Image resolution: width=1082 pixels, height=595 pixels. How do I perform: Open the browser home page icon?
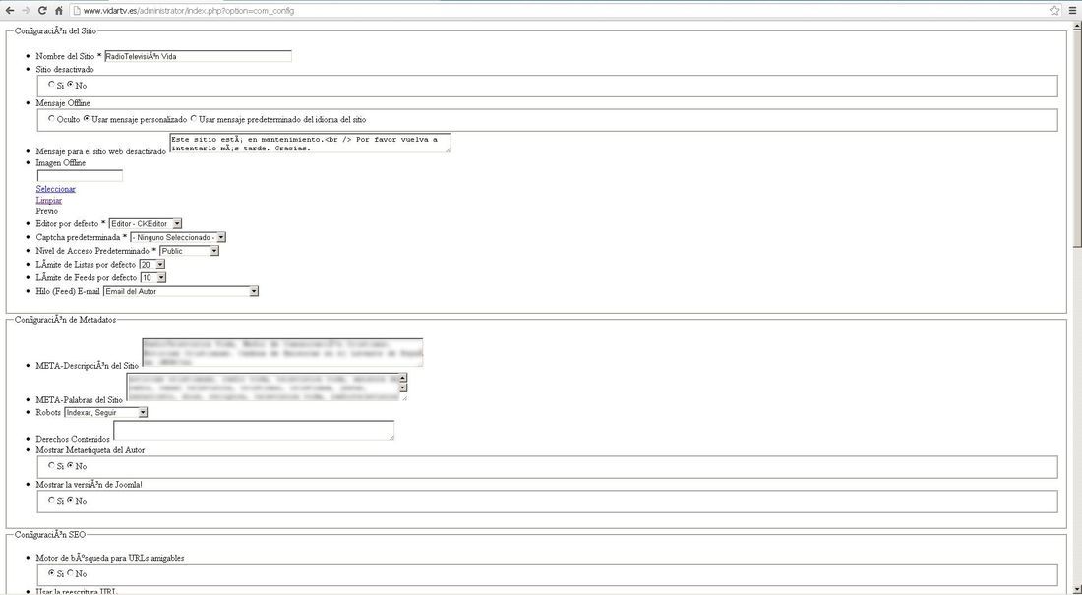(59, 11)
